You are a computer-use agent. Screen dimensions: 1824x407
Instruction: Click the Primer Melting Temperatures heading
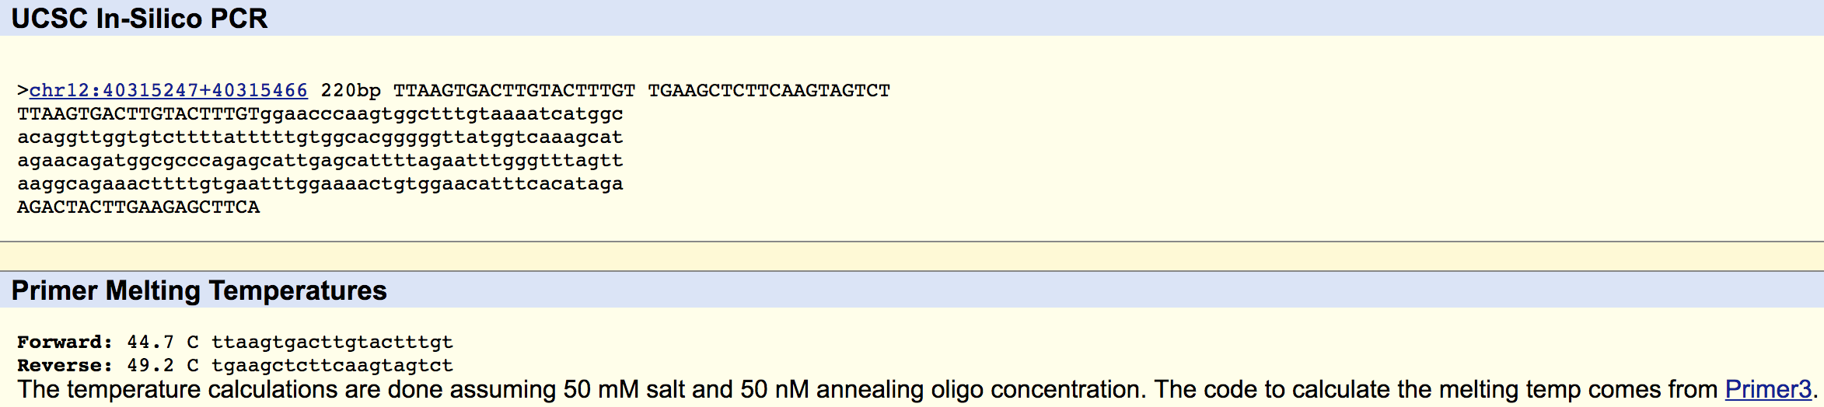[x=199, y=290]
